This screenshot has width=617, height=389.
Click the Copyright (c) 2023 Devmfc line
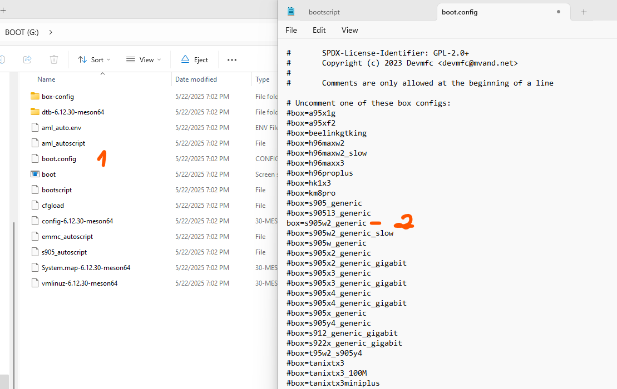click(402, 63)
